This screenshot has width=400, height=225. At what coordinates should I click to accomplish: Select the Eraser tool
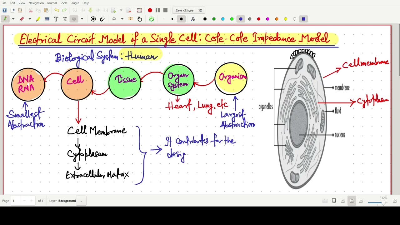[x=22, y=19]
